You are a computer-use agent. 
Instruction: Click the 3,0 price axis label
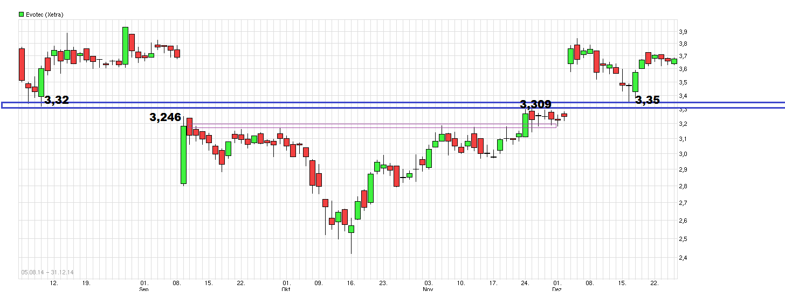coord(682,154)
